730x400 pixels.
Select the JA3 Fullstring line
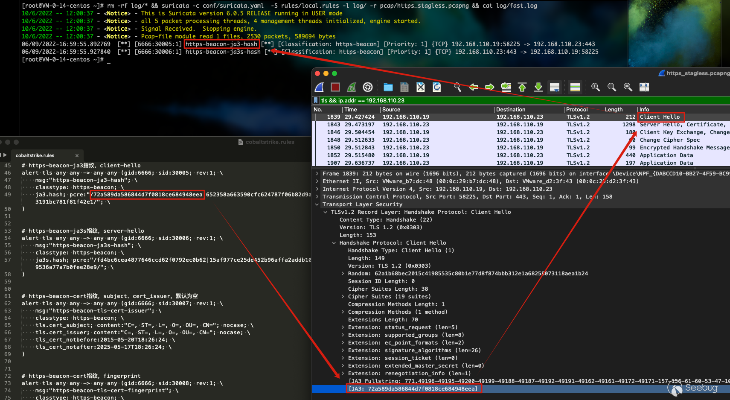coord(521,381)
